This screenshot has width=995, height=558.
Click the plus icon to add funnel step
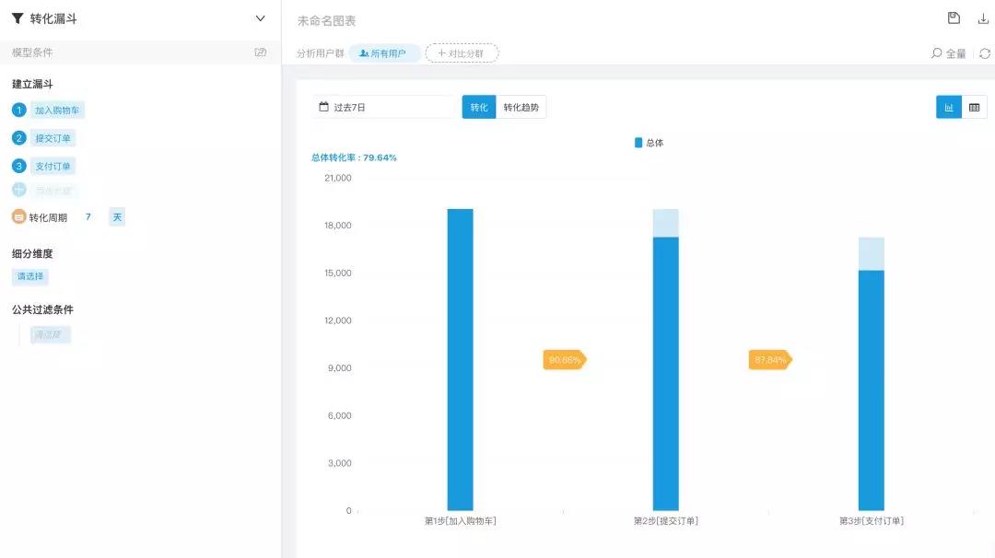pyautogui.click(x=19, y=190)
